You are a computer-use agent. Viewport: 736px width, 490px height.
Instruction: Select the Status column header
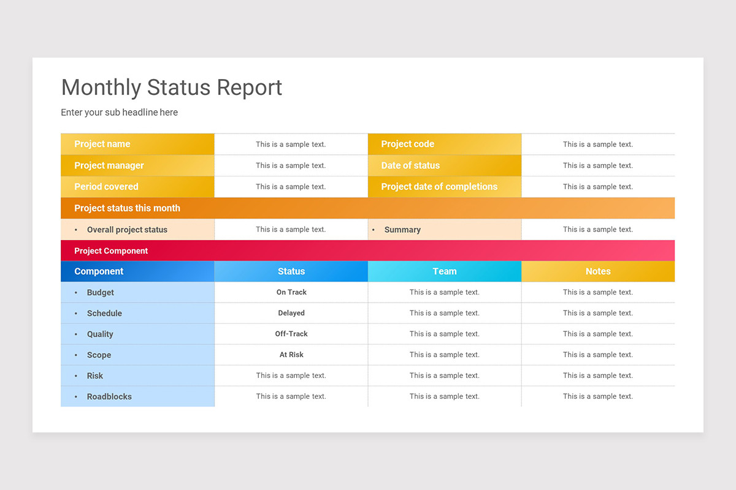click(291, 271)
